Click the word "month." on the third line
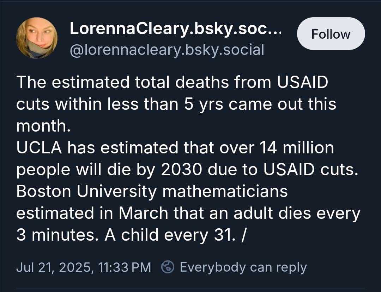This screenshot has width=381, height=292. (x=43, y=126)
